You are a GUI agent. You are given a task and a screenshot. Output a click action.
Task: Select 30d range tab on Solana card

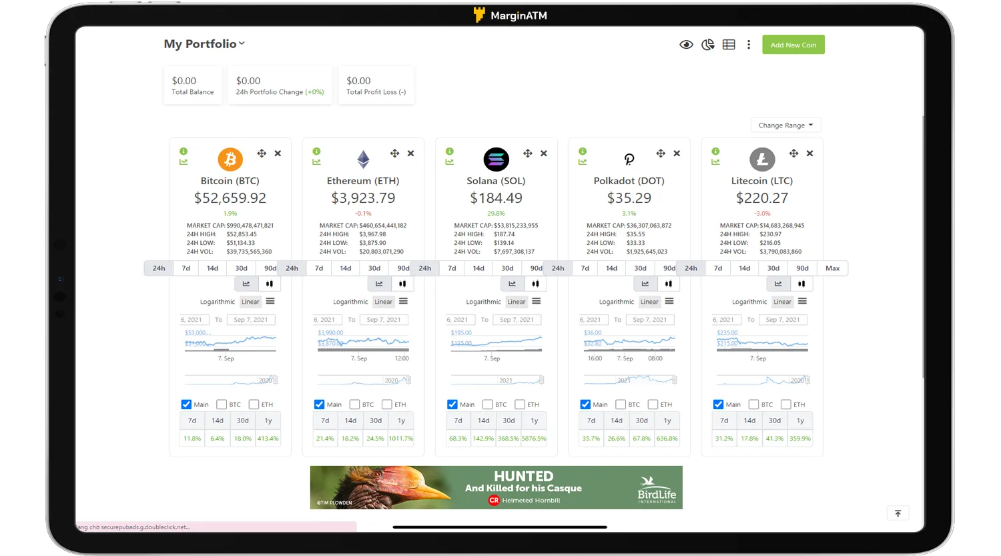point(508,268)
